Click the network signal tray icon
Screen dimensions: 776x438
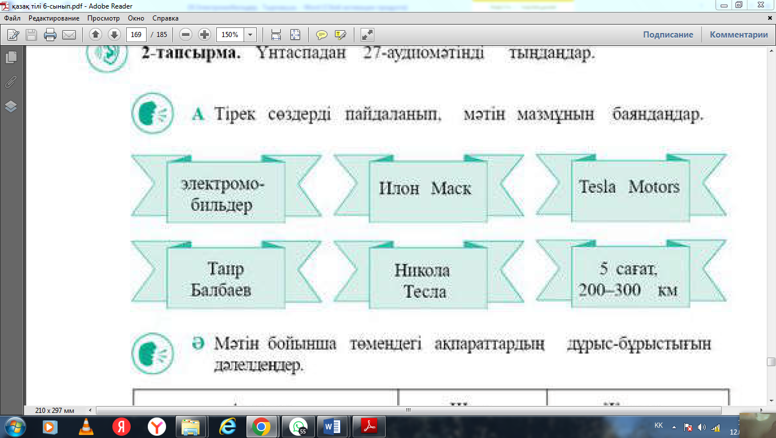[716, 427]
